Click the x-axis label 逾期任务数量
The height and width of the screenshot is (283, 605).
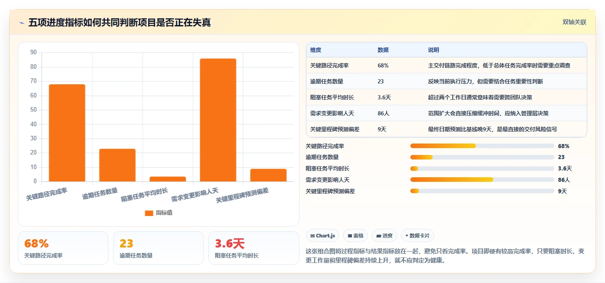click(100, 194)
